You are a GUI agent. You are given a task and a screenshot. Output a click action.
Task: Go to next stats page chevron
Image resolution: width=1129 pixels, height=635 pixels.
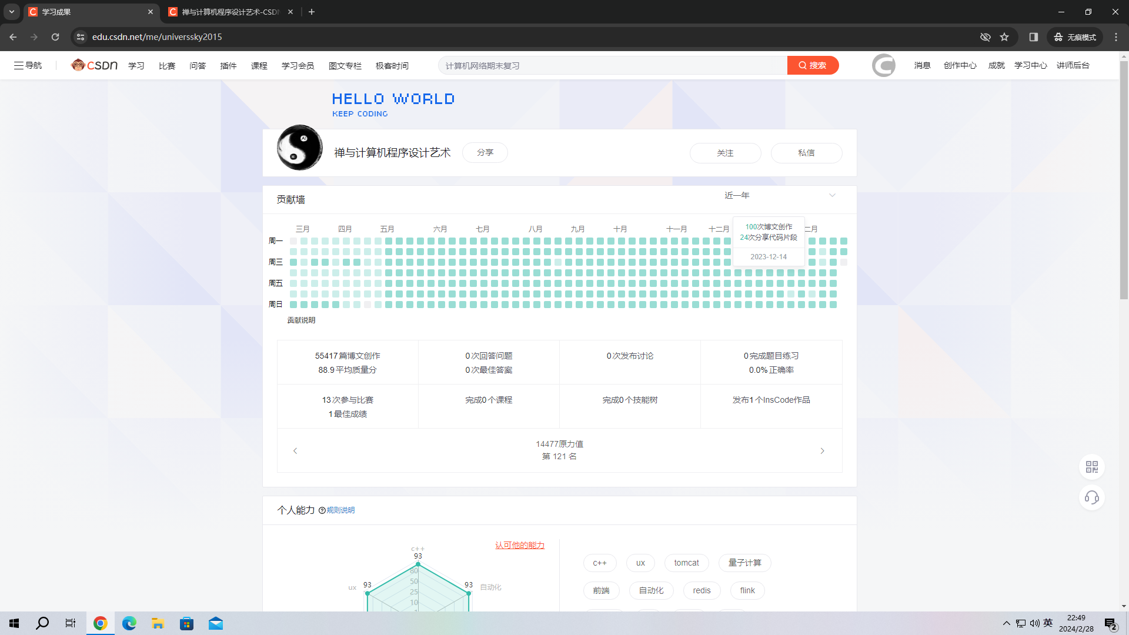coord(822,451)
